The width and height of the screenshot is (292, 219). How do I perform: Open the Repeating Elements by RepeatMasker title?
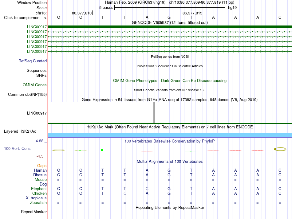pos(170,207)
